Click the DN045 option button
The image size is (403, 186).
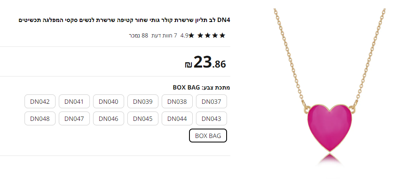tap(142, 118)
